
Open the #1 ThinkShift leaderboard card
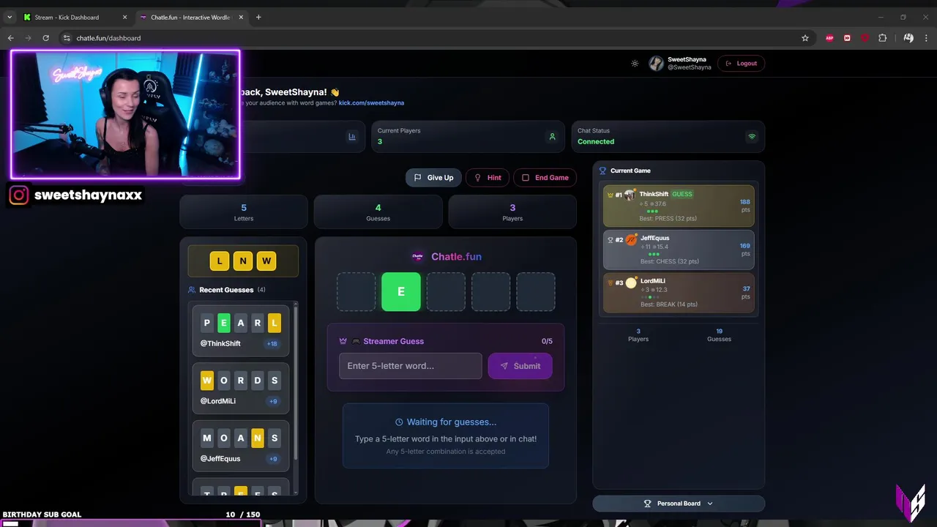[679, 206]
